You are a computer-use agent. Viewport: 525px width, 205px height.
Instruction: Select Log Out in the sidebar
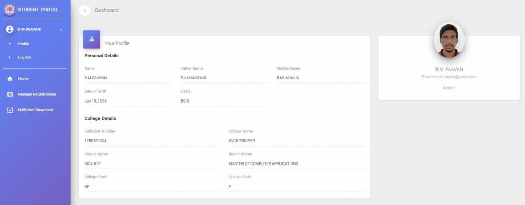click(25, 57)
